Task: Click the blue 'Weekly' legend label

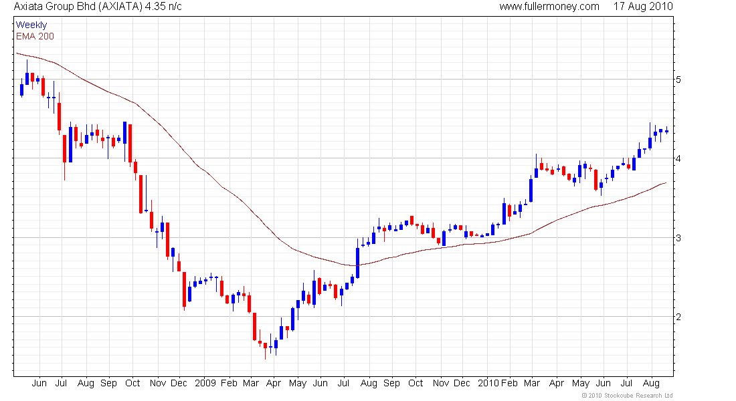Action: pos(31,25)
